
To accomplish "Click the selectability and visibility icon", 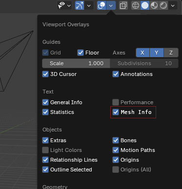I will (x=61, y=5).
